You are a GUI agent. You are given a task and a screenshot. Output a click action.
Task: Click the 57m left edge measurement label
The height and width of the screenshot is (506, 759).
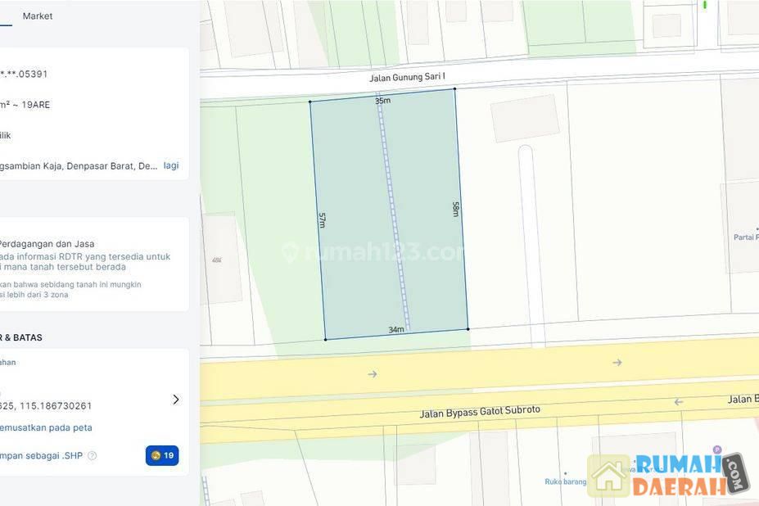point(322,219)
